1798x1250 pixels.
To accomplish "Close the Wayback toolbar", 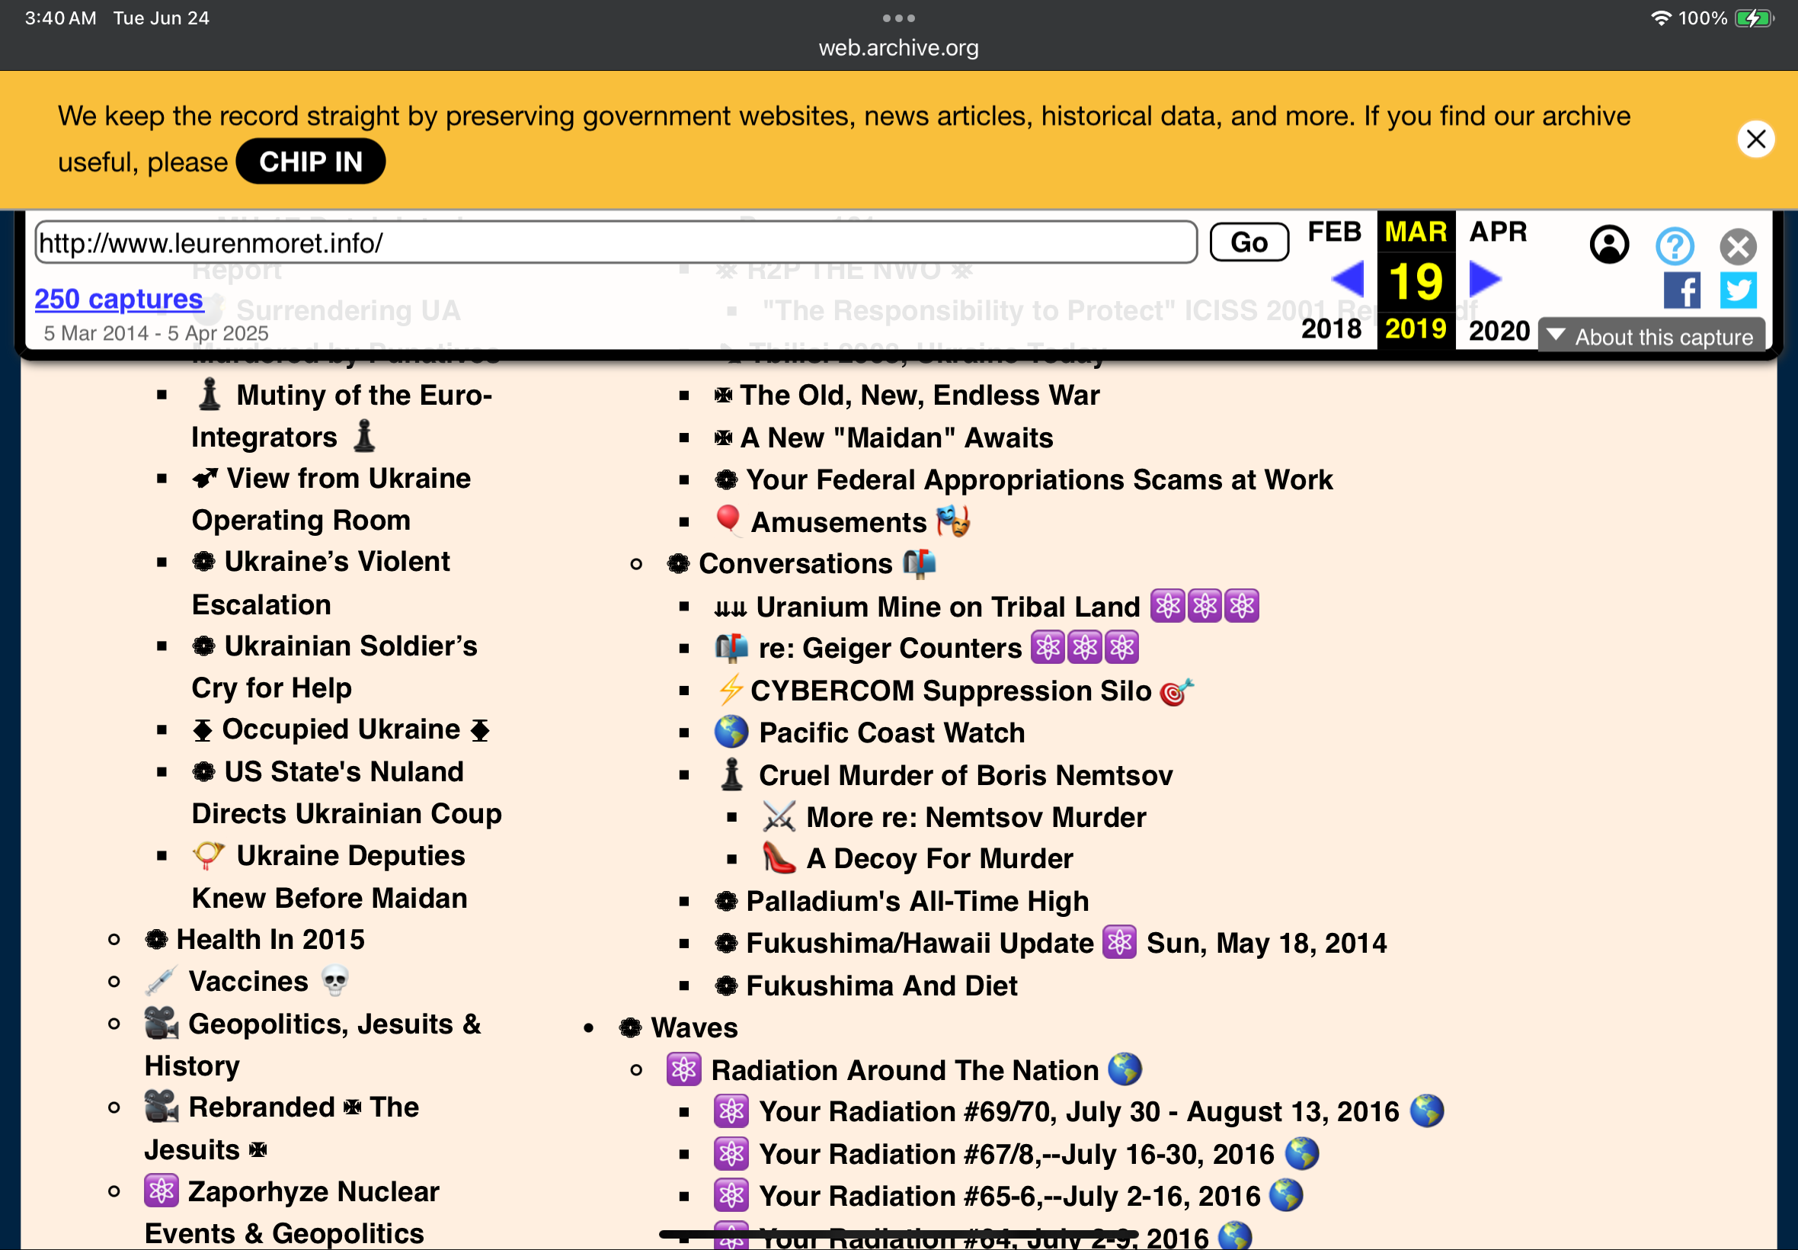I will point(1738,247).
